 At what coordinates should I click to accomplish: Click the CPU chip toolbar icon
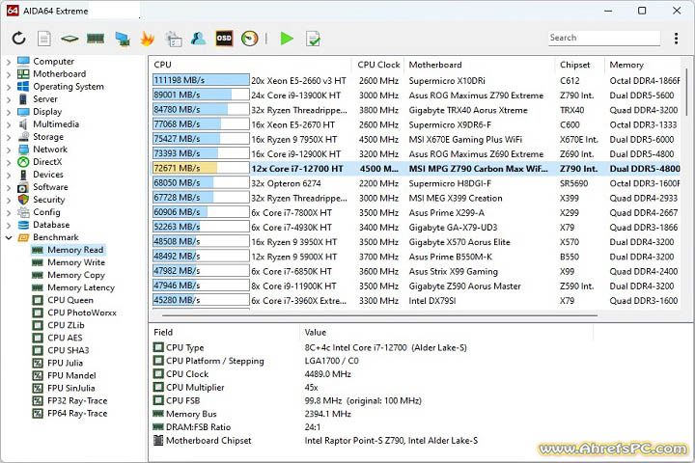[69, 39]
